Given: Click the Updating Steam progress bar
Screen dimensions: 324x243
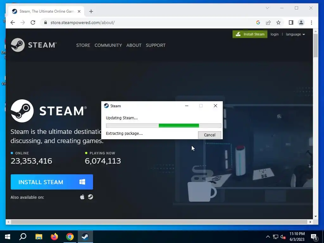Looking at the screenshot, I should click(x=164, y=126).
